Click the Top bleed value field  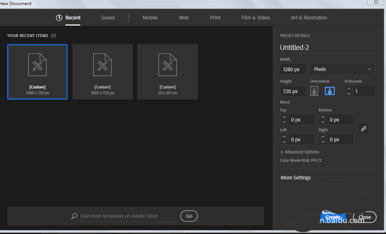tap(301, 120)
